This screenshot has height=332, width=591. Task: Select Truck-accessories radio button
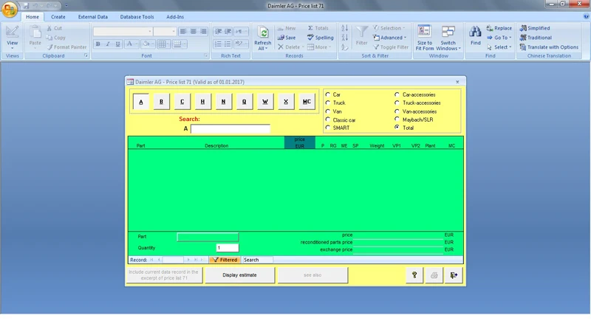point(397,103)
